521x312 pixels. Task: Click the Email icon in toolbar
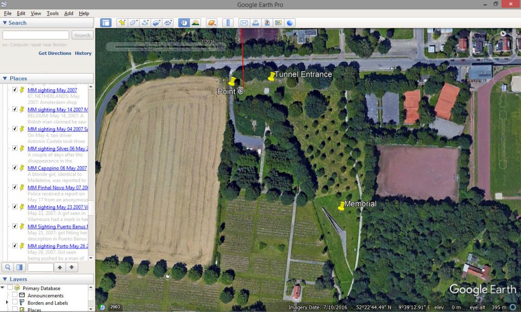pos(244,22)
